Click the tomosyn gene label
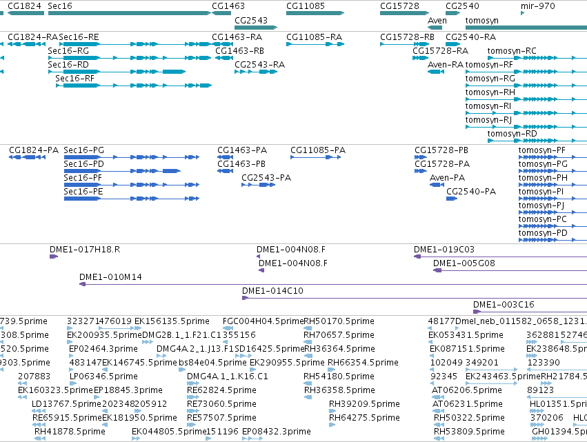This screenshot has height=442, width=587. pos(481,21)
